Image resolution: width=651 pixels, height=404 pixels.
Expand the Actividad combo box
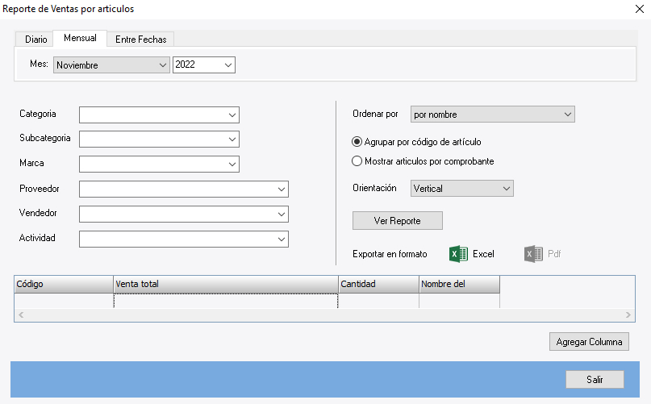pyautogui.click(x=183, y=239)
